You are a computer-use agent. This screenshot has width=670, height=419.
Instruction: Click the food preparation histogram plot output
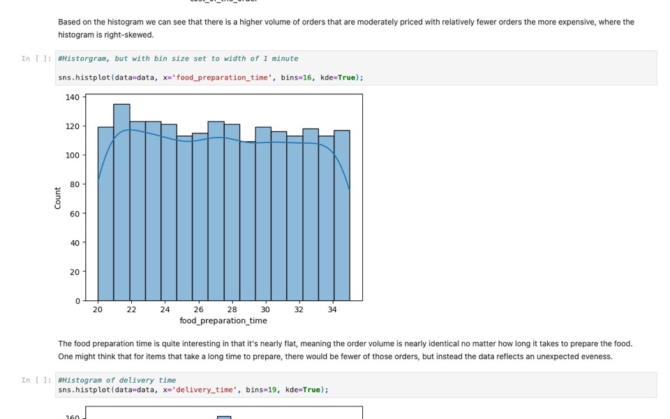click(209, 209)
